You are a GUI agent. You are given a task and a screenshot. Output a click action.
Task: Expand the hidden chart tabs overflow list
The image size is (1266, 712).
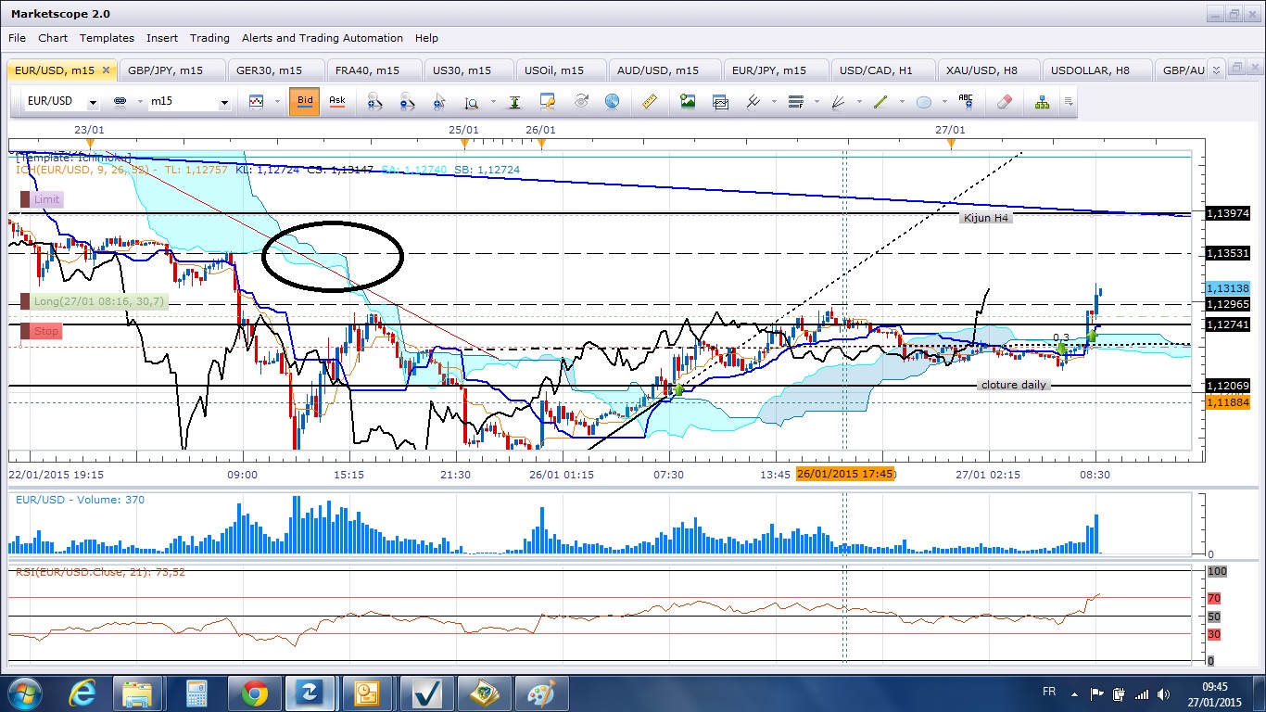(x=1217, y=69)
